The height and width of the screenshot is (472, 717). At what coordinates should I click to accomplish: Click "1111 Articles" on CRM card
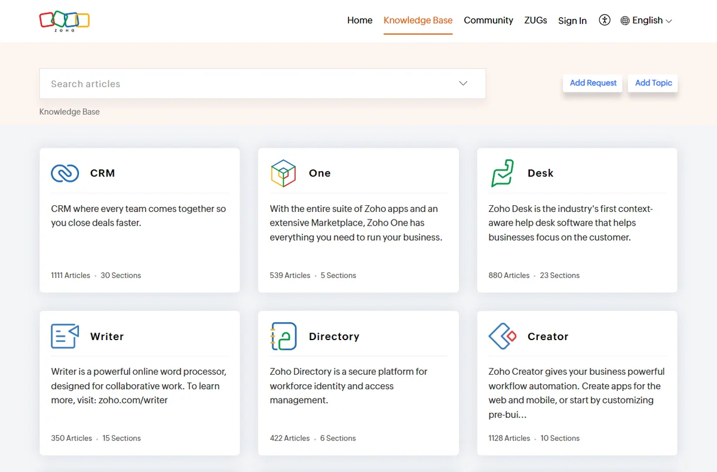pyautogui.click(x=71, y=276)
